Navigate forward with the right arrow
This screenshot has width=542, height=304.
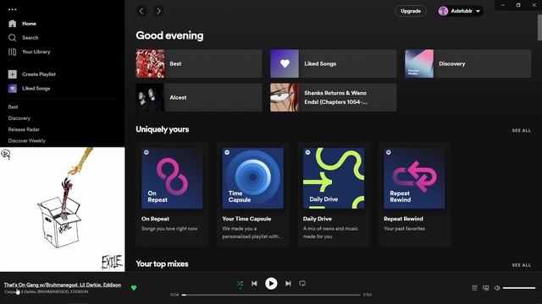click(x=158, y=11)
